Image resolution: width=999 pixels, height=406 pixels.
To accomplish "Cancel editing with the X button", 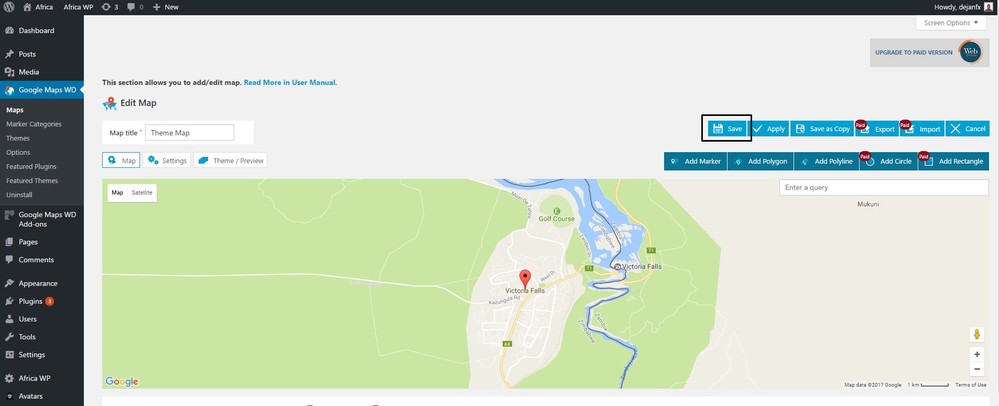I will tap(968, 129).
